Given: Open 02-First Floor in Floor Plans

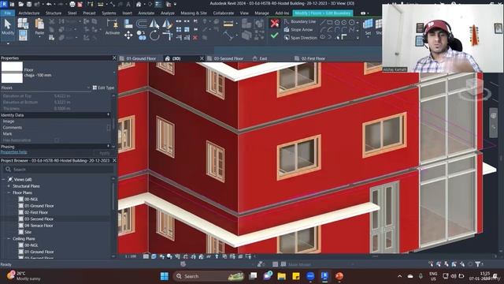Looking at the screenshot, I should 36,212.
